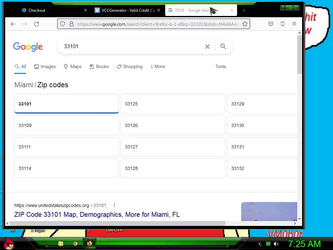Viewport: 333px width, 250px height.
Task: Launch the file explorer taskbar icon
Action: (61, 243)
